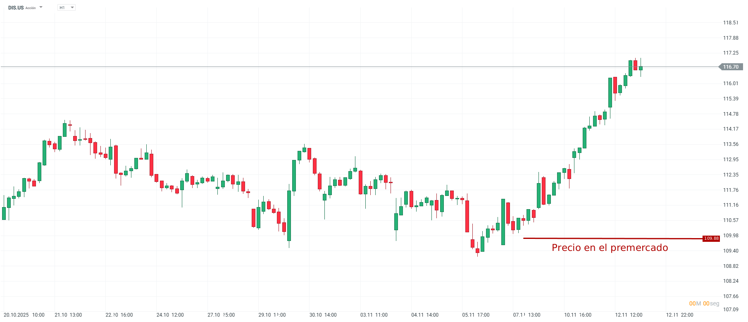Click the DIS.US ticker name

(x=16, y=8)
